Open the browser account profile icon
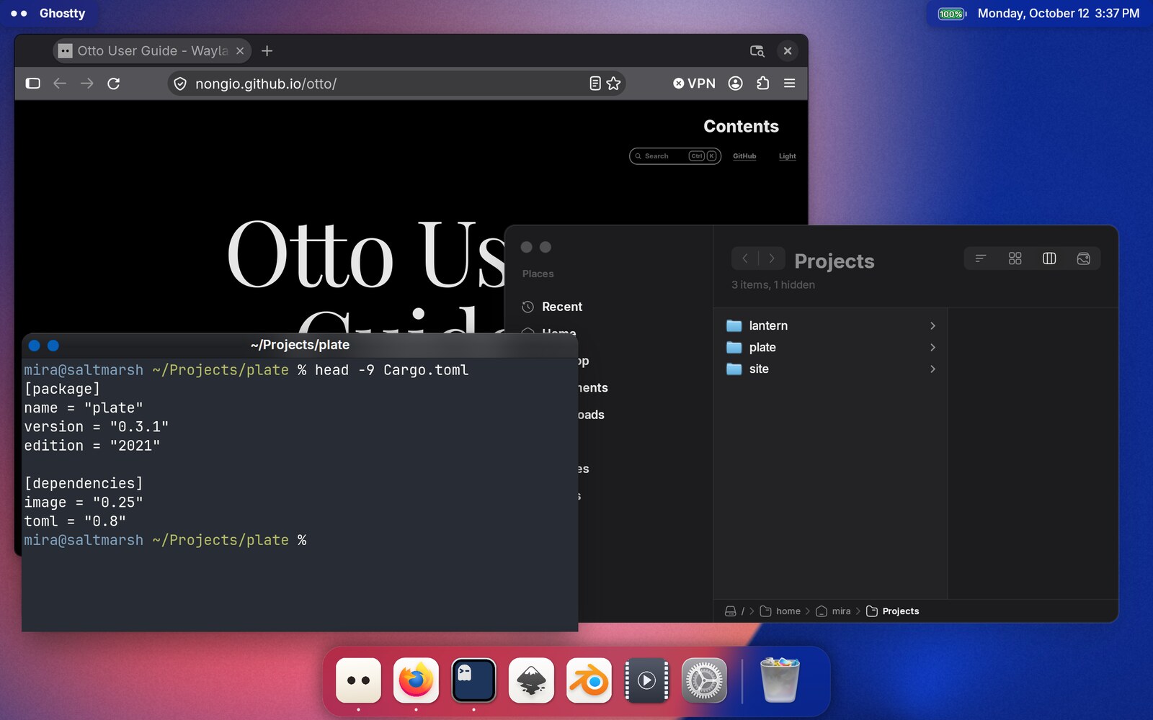The image size is (1153, 720). 736,84
